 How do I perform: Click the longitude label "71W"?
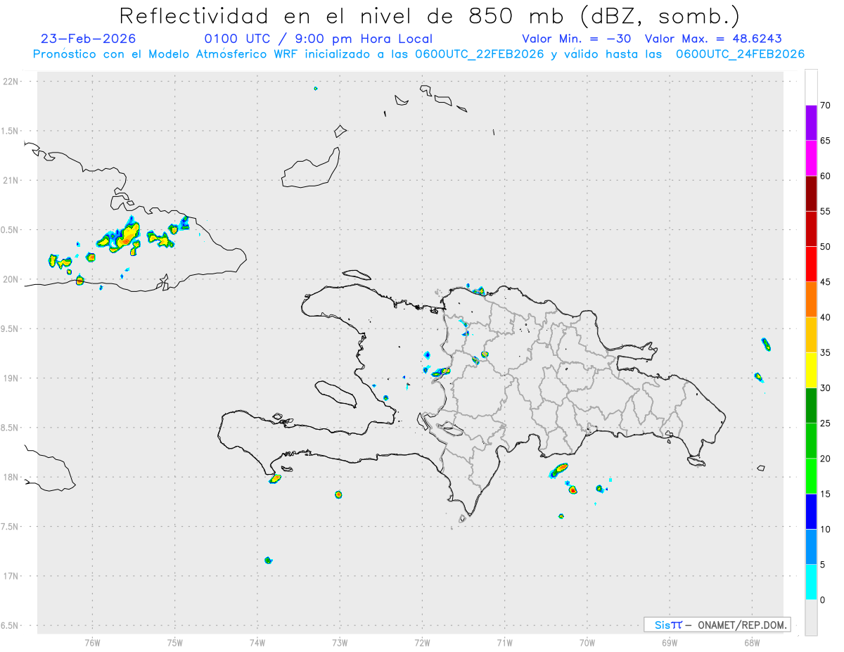coord(504,642)
